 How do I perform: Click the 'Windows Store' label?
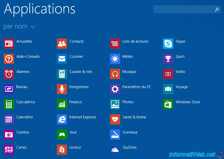[x=188, y=102]
